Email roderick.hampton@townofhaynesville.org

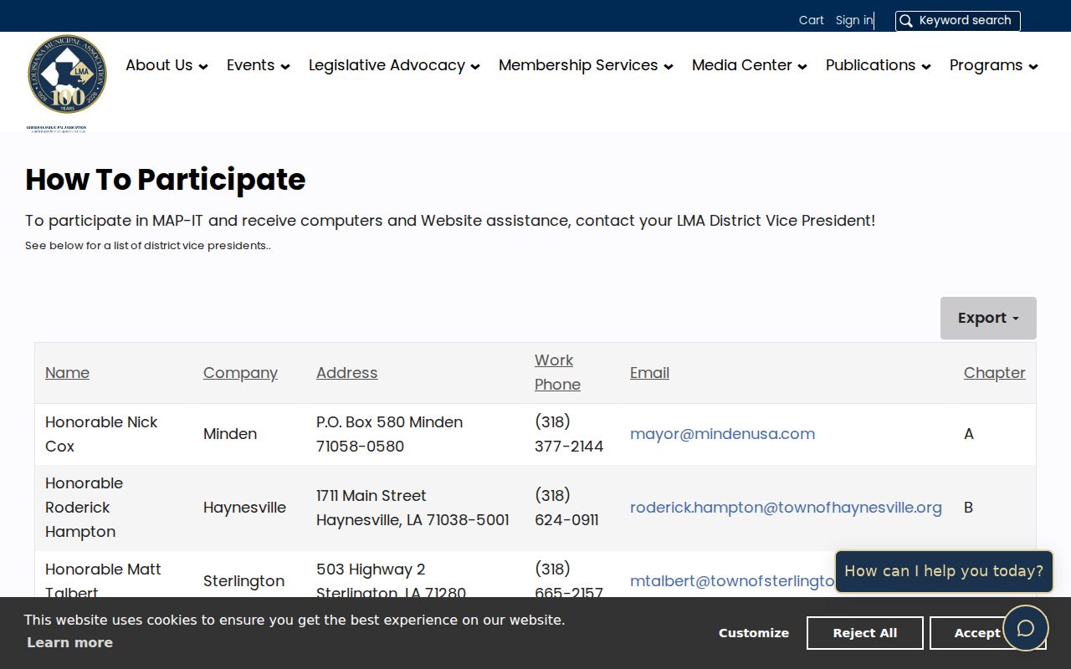[x=786, y=508]
